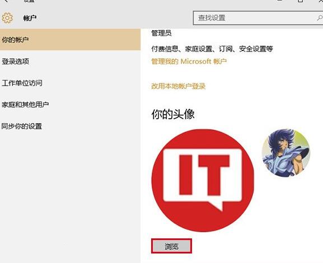
Task: Maximize the Settings window
Action: [x=301, y=1]
